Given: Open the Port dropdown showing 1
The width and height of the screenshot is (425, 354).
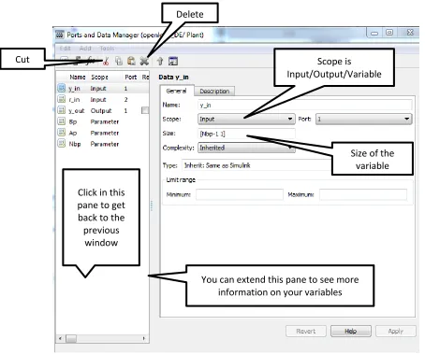Looking at the screenshot, I should [363, 119].
